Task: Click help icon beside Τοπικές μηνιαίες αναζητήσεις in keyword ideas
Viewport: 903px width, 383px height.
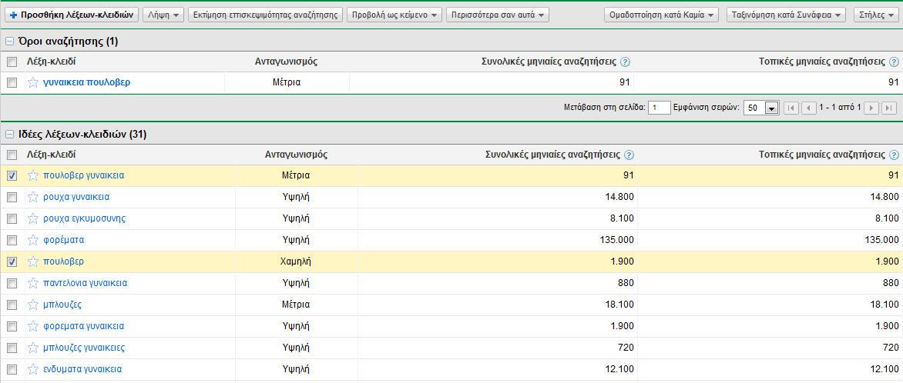Action: point(894,155)
